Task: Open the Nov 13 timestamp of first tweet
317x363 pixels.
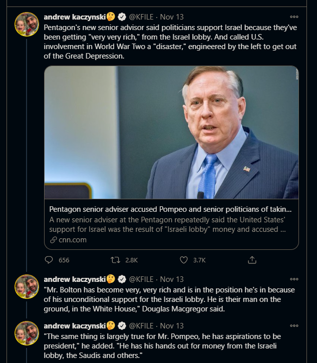Action: (x=172, y=17)
